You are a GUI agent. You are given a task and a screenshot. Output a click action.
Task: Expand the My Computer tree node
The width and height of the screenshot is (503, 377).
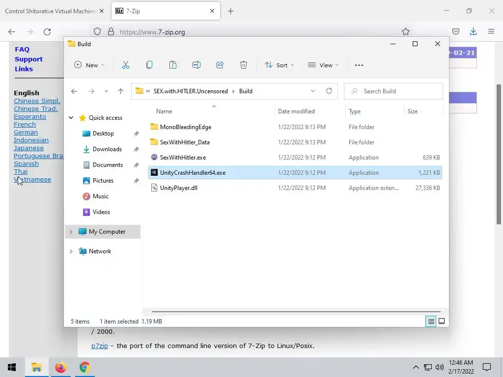coord(71,232)
